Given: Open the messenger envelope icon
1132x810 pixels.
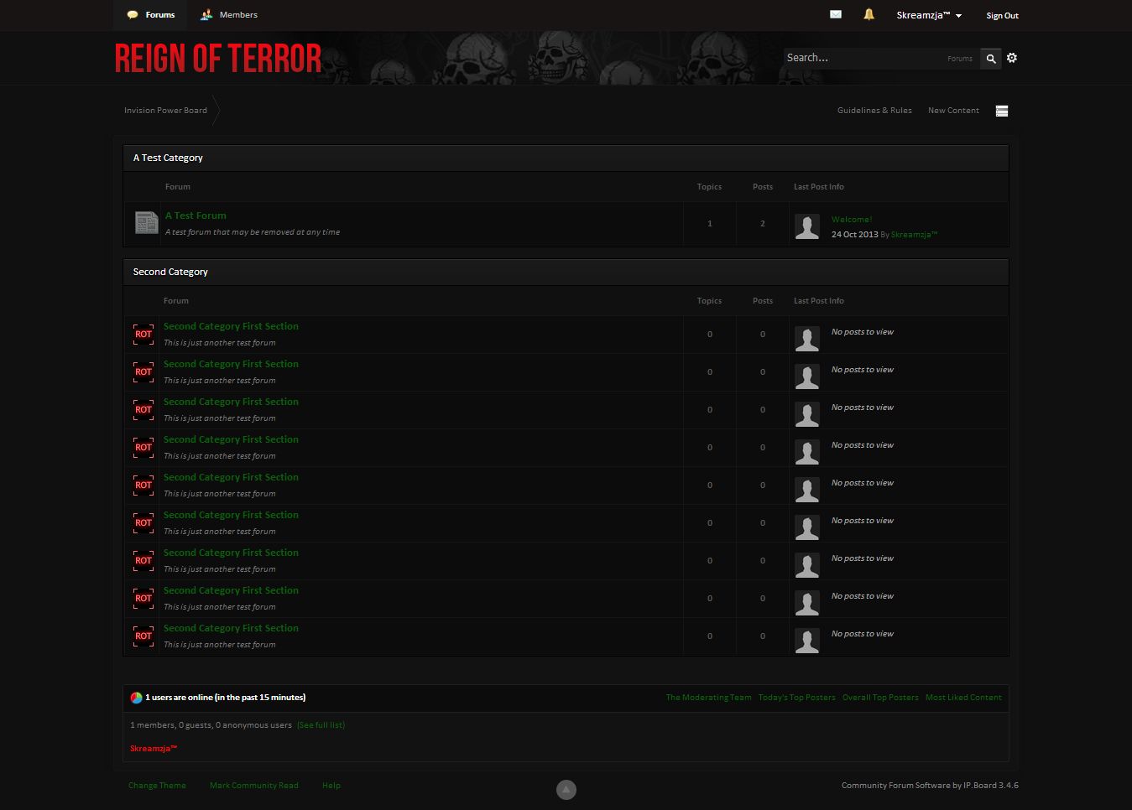Looking at the screenshot, I should [x=835, y=14].
